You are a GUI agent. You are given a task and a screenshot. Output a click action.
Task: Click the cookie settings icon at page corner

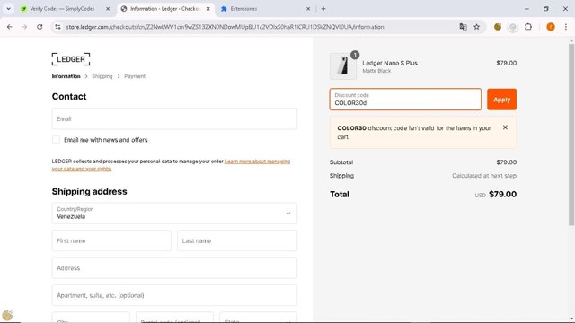7,315
